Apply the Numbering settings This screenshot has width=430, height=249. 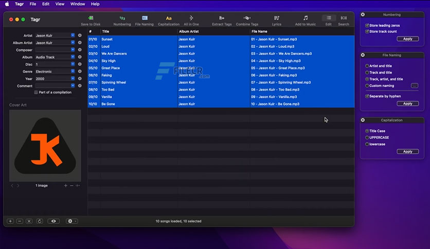[408, 39]
